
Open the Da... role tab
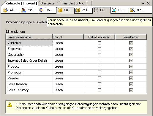point(47,10)
